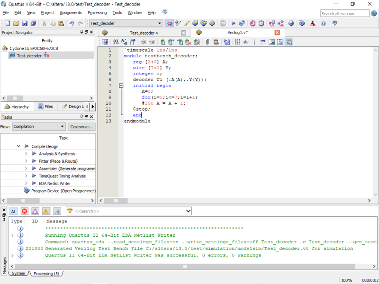Screen dimensions: 379x284
Task: Toggle the All messages filter
Action: pos(13,211)
